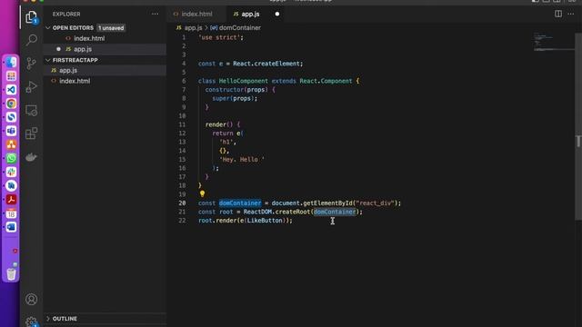Viewport: 582px width, 327px height.
Task: Open Visual Studio Code from the Dock
Action: [x=11, y=90]
